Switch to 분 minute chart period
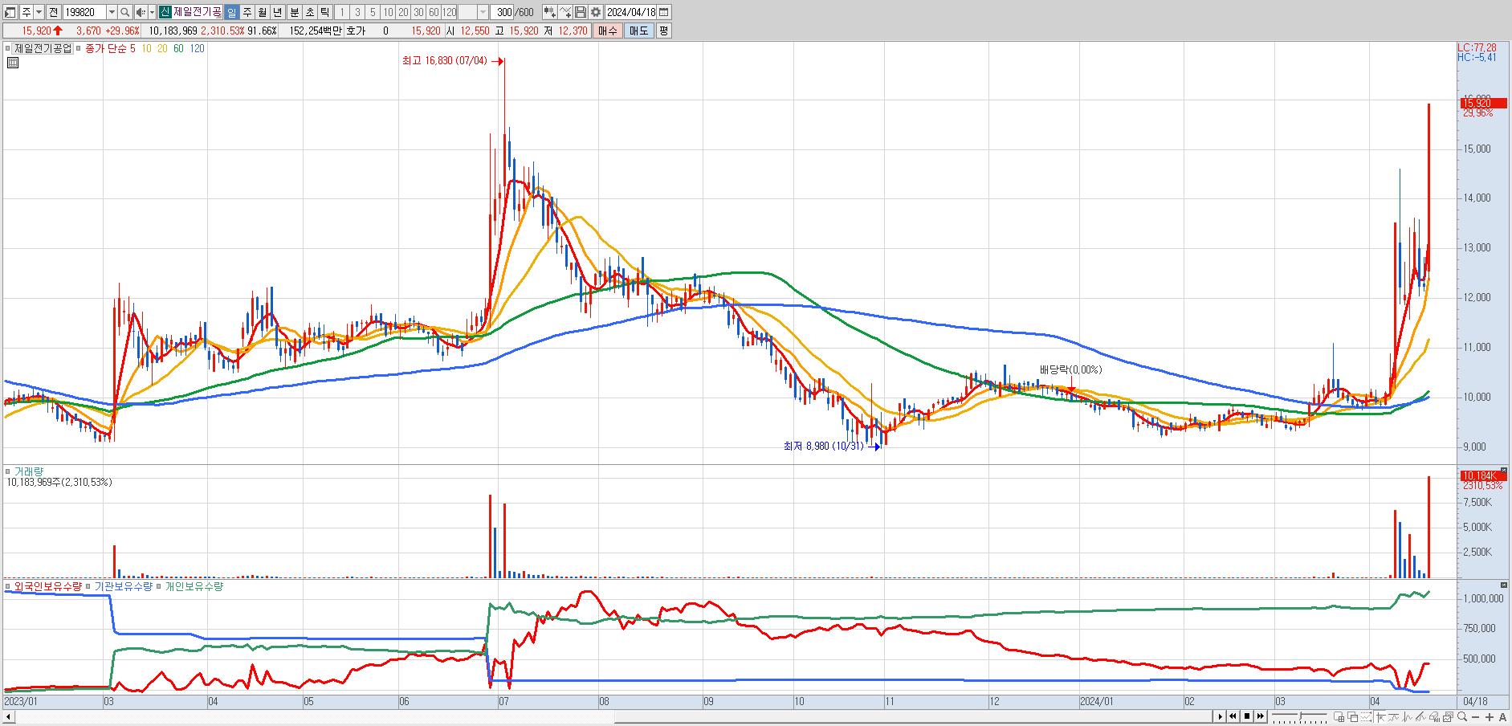Screen dimensions: 1512x726 point(294,12)
